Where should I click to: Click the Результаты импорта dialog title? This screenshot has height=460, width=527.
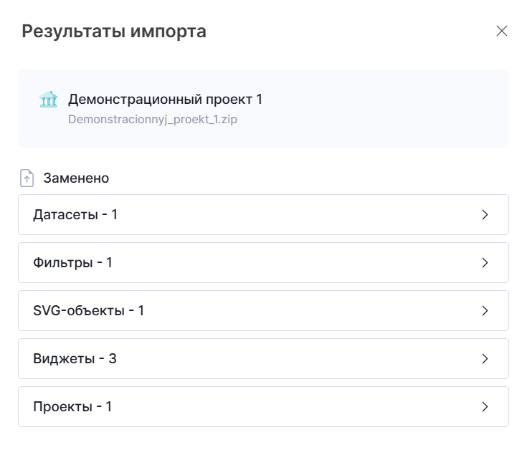click(x=114, y=32)
